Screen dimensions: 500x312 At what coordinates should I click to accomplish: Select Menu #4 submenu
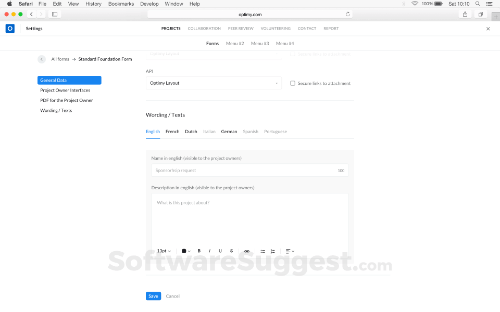click(285, 43)
